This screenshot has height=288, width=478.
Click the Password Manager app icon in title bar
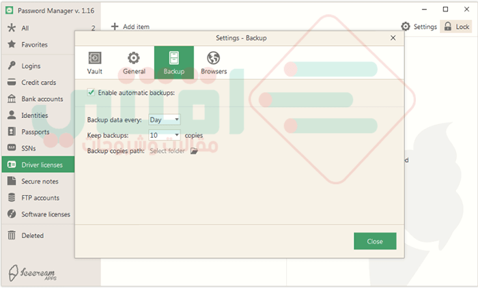tap(10, 11)
